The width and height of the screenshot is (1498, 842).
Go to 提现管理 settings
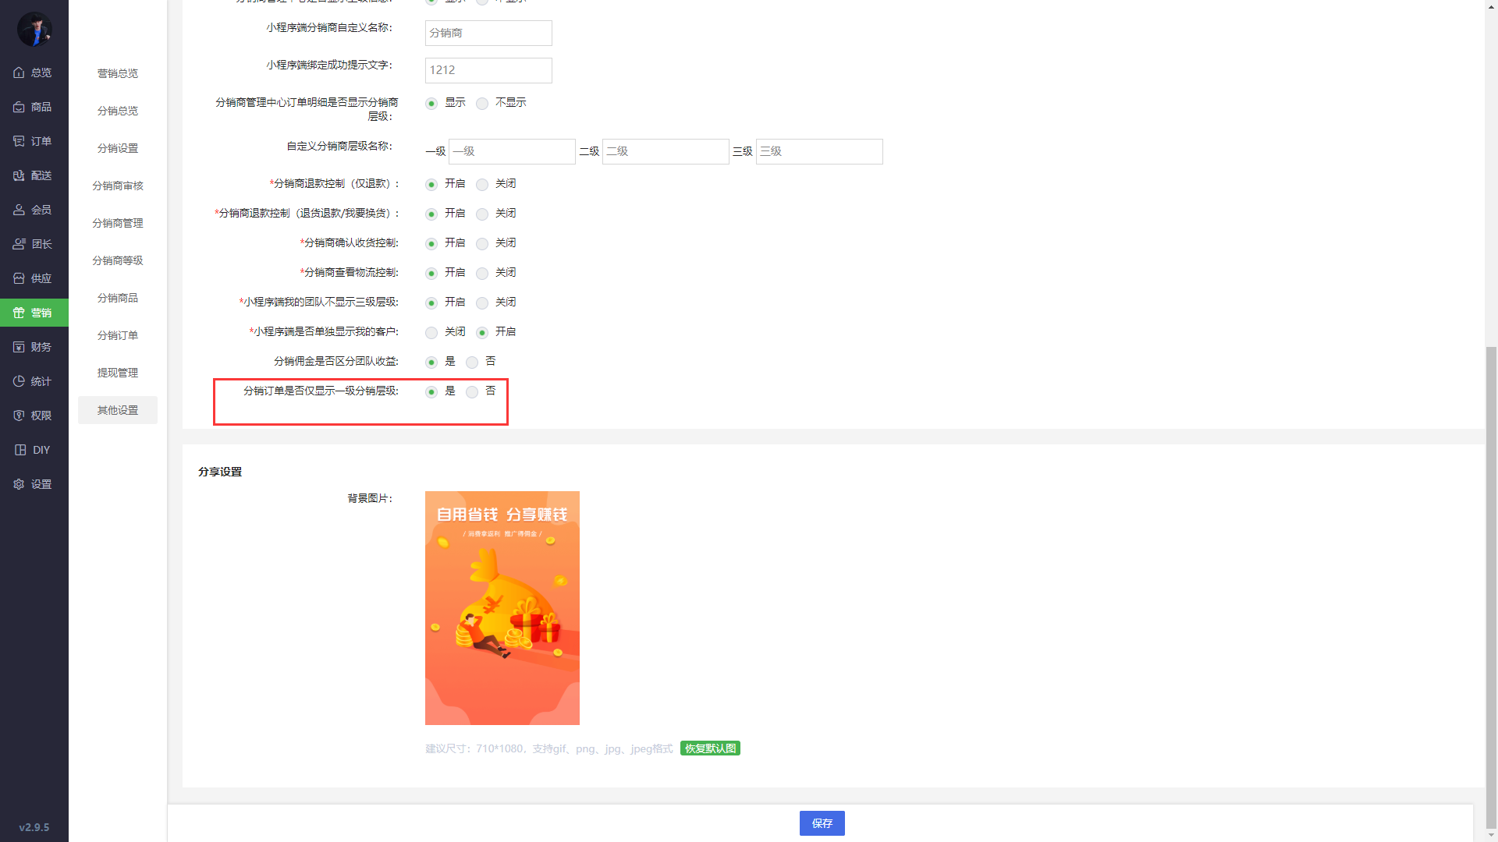[x=117, y=373]
